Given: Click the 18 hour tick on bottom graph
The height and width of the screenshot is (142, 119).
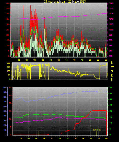Looking at the screenshot, I should coord(83,138).
